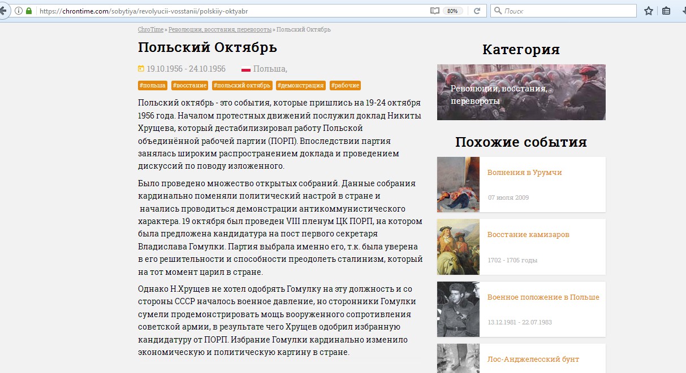Viewport: 686px width, 373px height.
Task: Open Военное положение в Польше link
Action: tap(543, 297)
